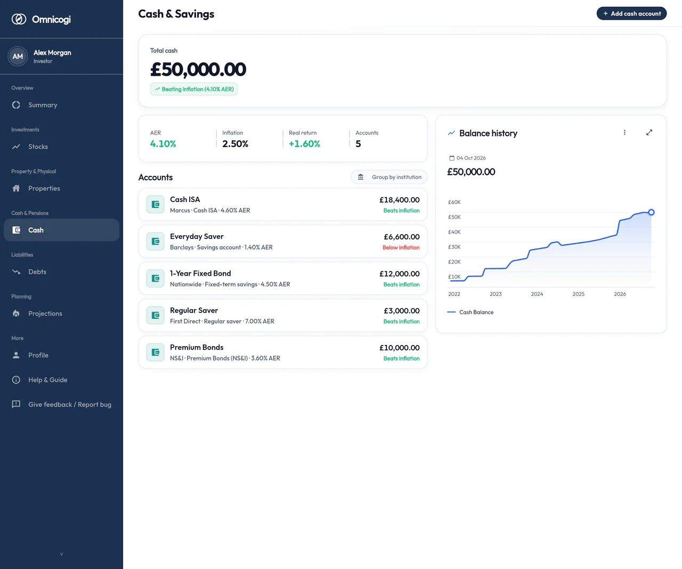
Task: Click the Omnicogi logo icon
Action: click(19, 19)
